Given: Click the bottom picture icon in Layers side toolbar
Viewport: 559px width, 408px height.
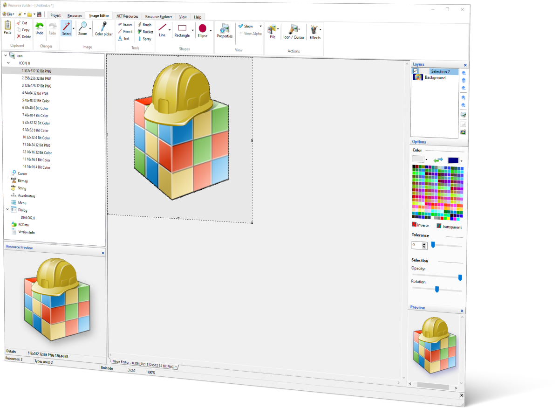Looking at the screenshot, I should 463,132.
